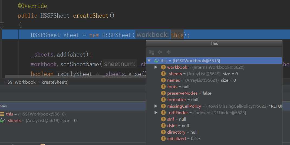Select '_sheets = {ArrayList@5619}' row in Variables panel
This screenshot has width=290, height=145.
(73, 121)
